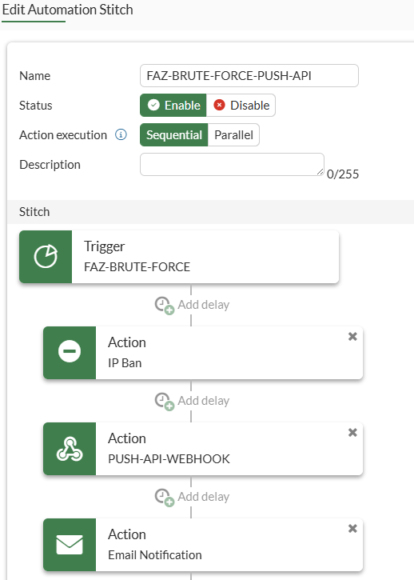Click the FAZ-BRUTE-FORCE trigger icon

[x=46, y=257]
